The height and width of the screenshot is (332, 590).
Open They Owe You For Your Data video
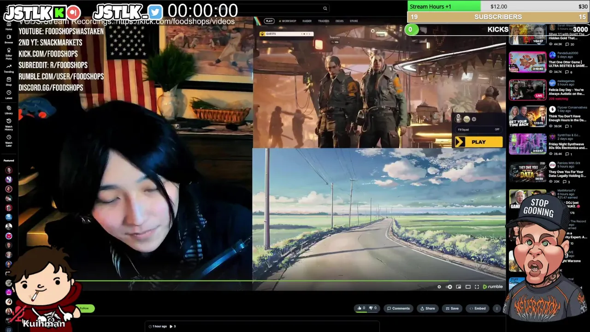(x=527, y=172)
